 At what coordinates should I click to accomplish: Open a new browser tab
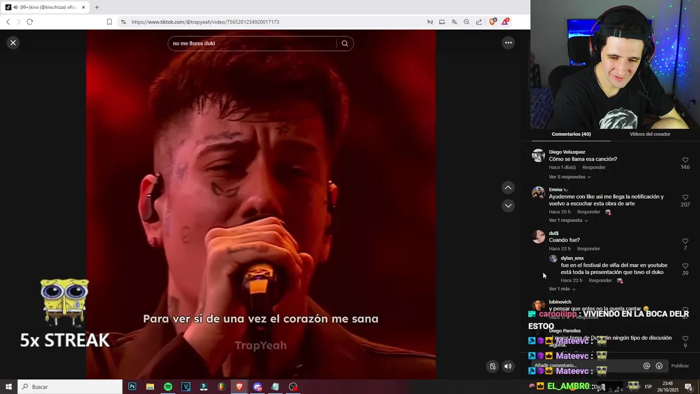[97, 8]
